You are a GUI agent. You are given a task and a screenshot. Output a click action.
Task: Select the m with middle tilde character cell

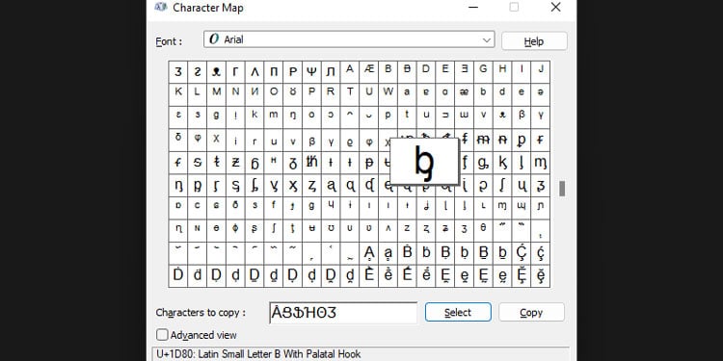tap(483, 140)
